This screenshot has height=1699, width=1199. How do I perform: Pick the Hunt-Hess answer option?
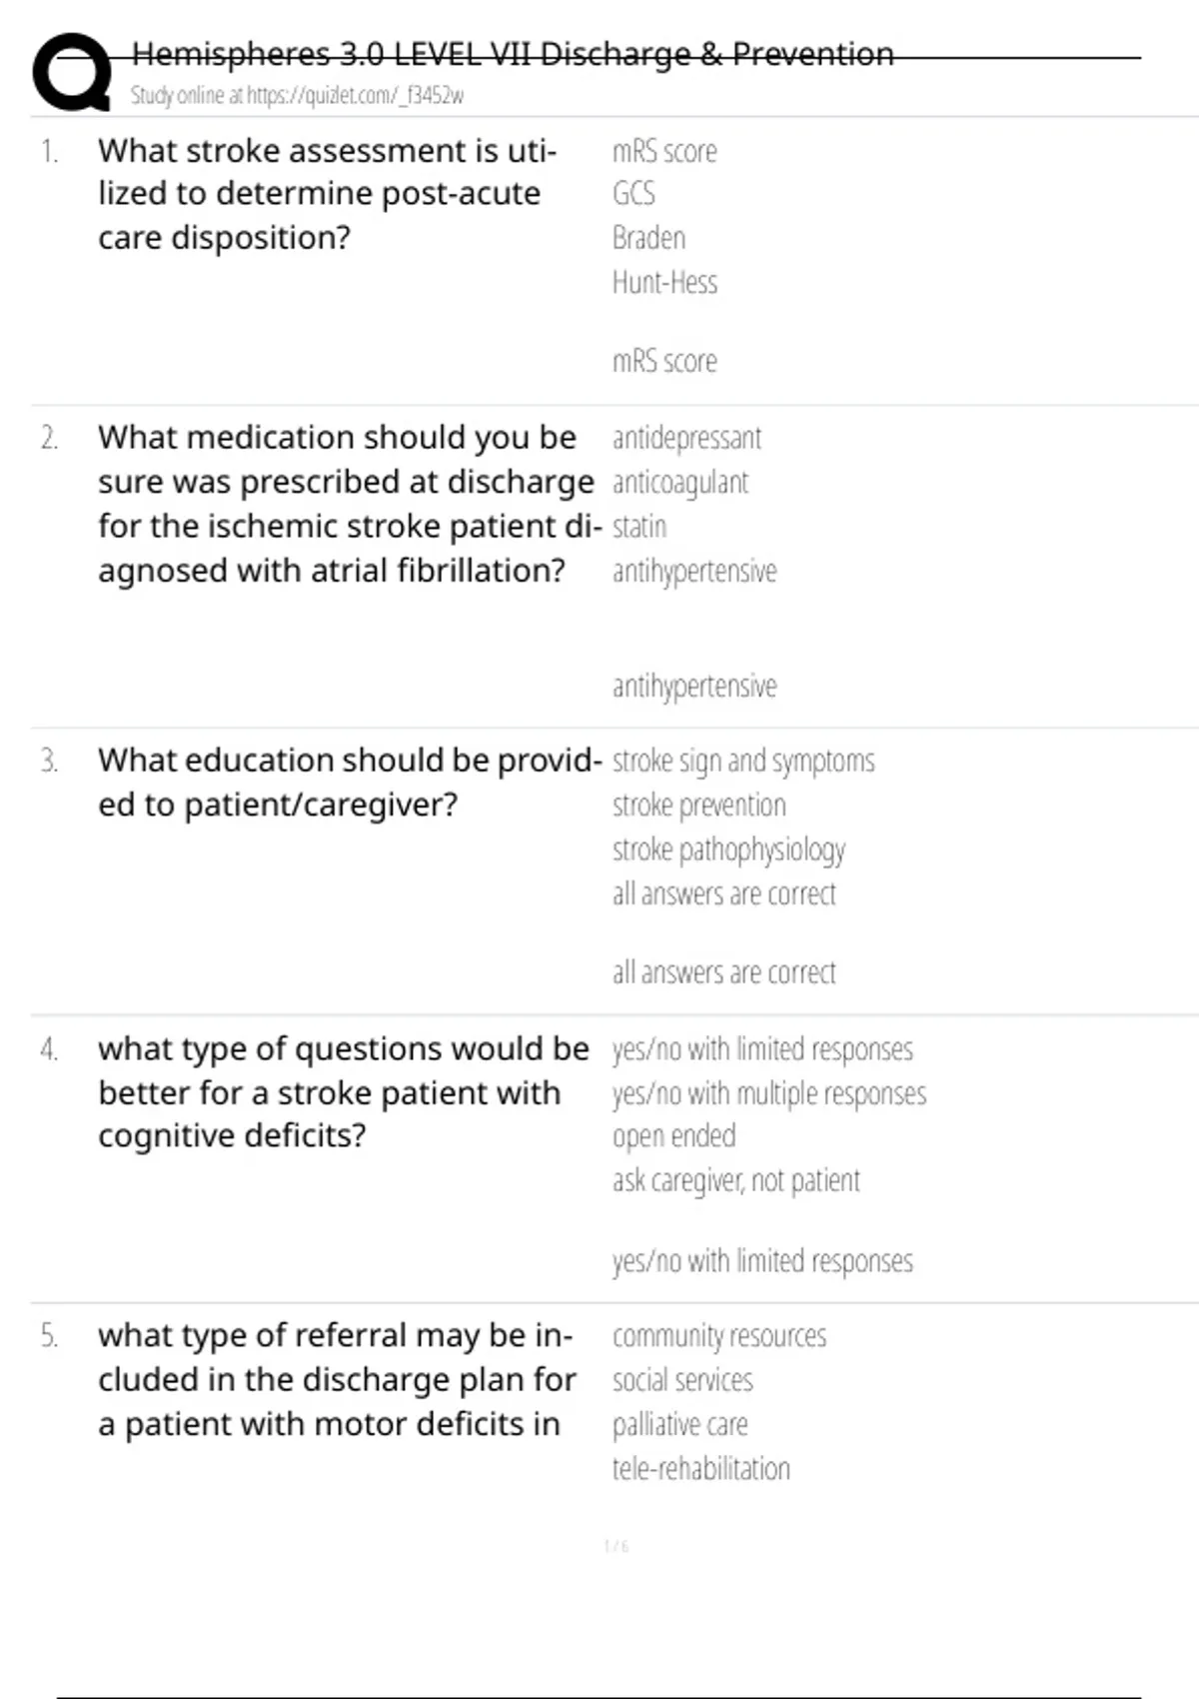tap(664, 283)
